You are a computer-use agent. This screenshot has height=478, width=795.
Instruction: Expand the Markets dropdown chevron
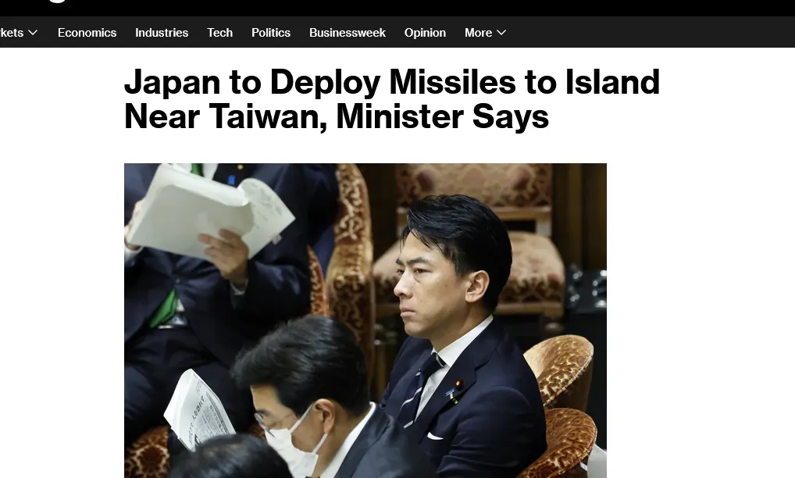point(33,33)
